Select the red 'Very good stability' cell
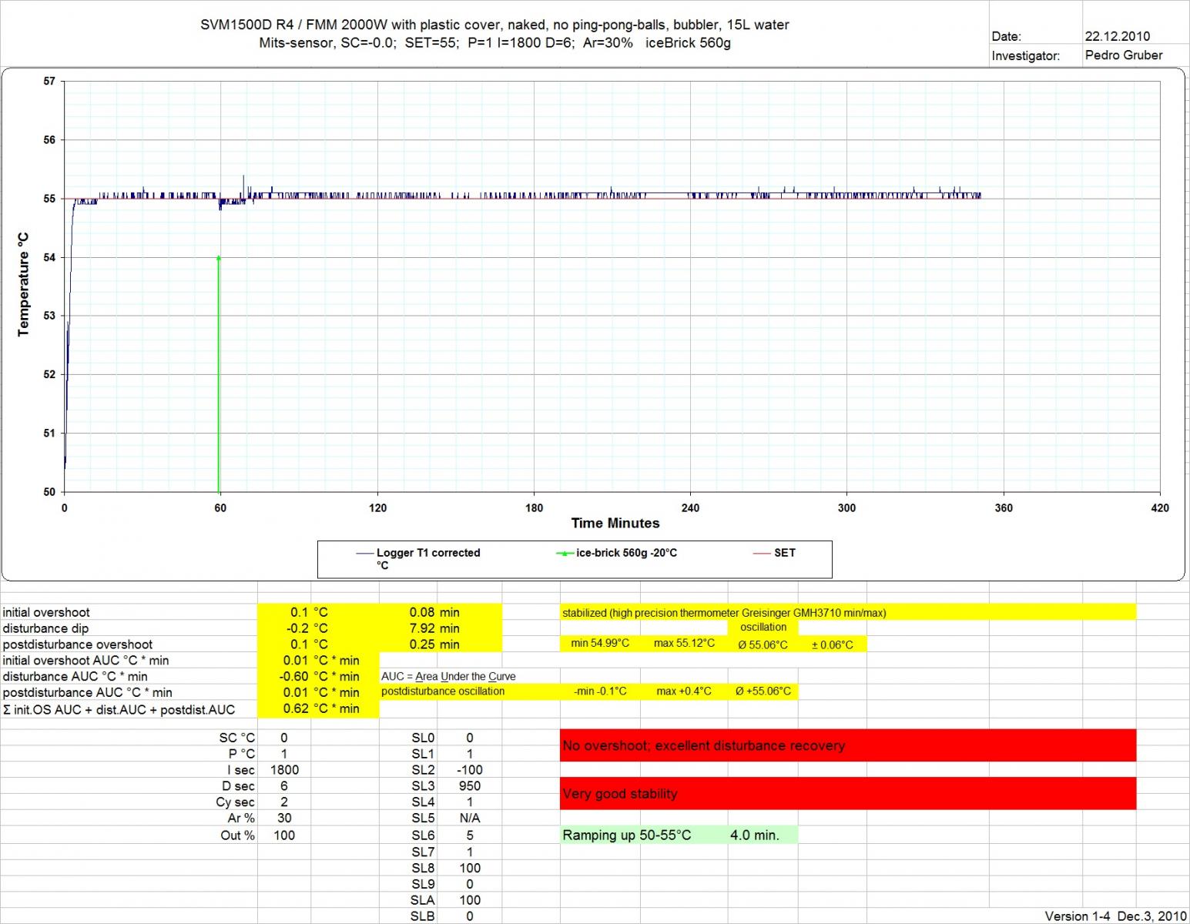Screen dimensions: 1190x924 click(848, 793)
